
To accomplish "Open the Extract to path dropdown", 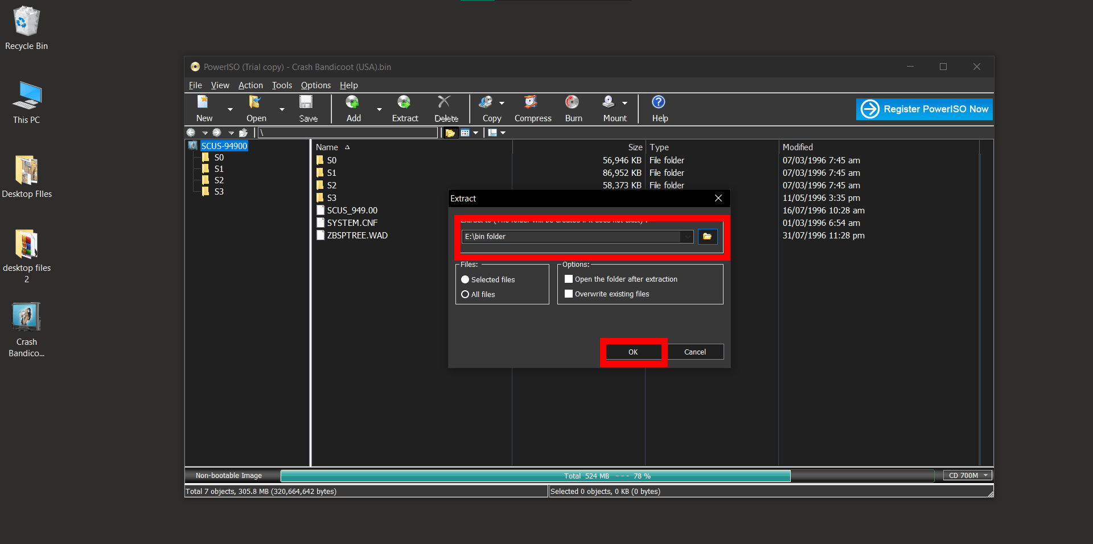I will click(x=688, y=236).
